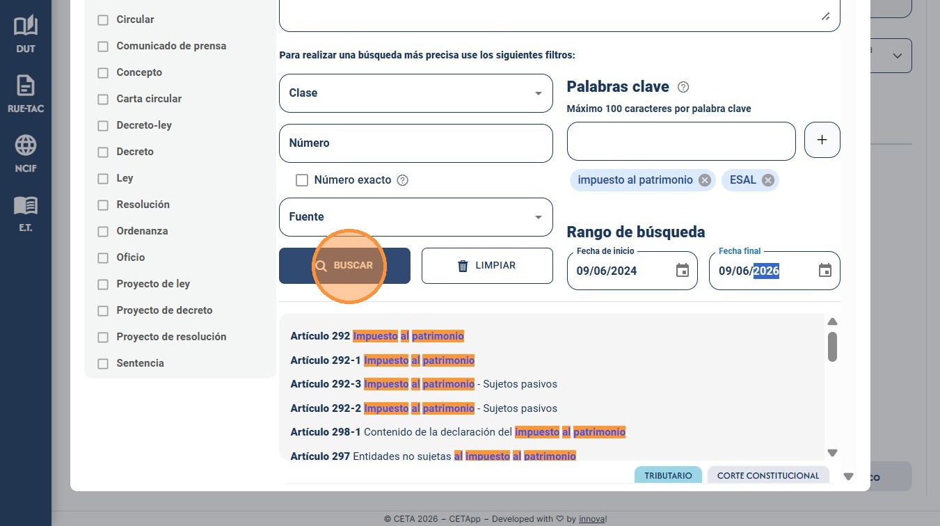940x526 pixels.
Task: Show help for Palabras clave
Action: pyautogui.click(x=683, y=87)
